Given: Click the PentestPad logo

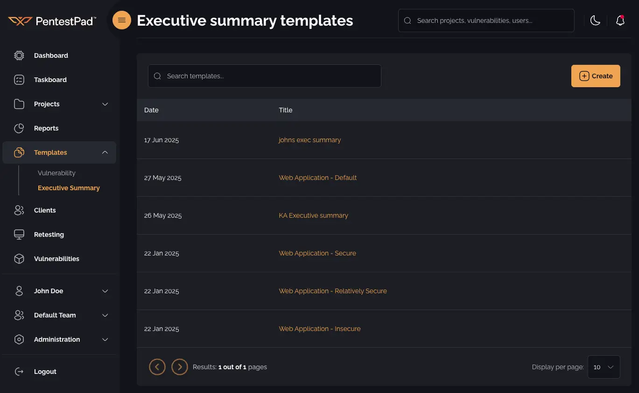Looking at the screenshot, I should point(51,20).
